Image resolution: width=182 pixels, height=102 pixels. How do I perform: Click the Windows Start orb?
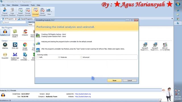pos(178,5)
